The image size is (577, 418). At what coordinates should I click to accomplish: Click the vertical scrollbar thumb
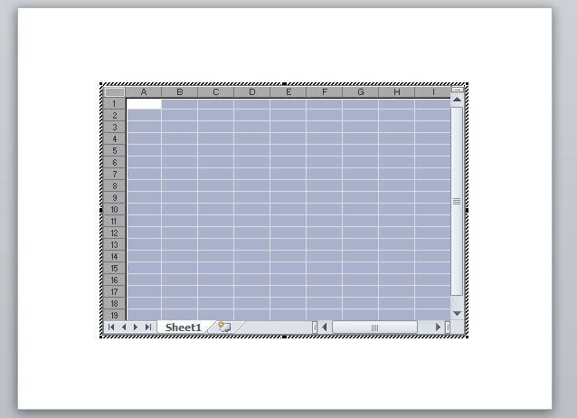457,201
